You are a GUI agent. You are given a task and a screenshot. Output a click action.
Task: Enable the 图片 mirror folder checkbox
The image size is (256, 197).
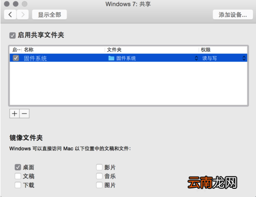coord(99,185)
